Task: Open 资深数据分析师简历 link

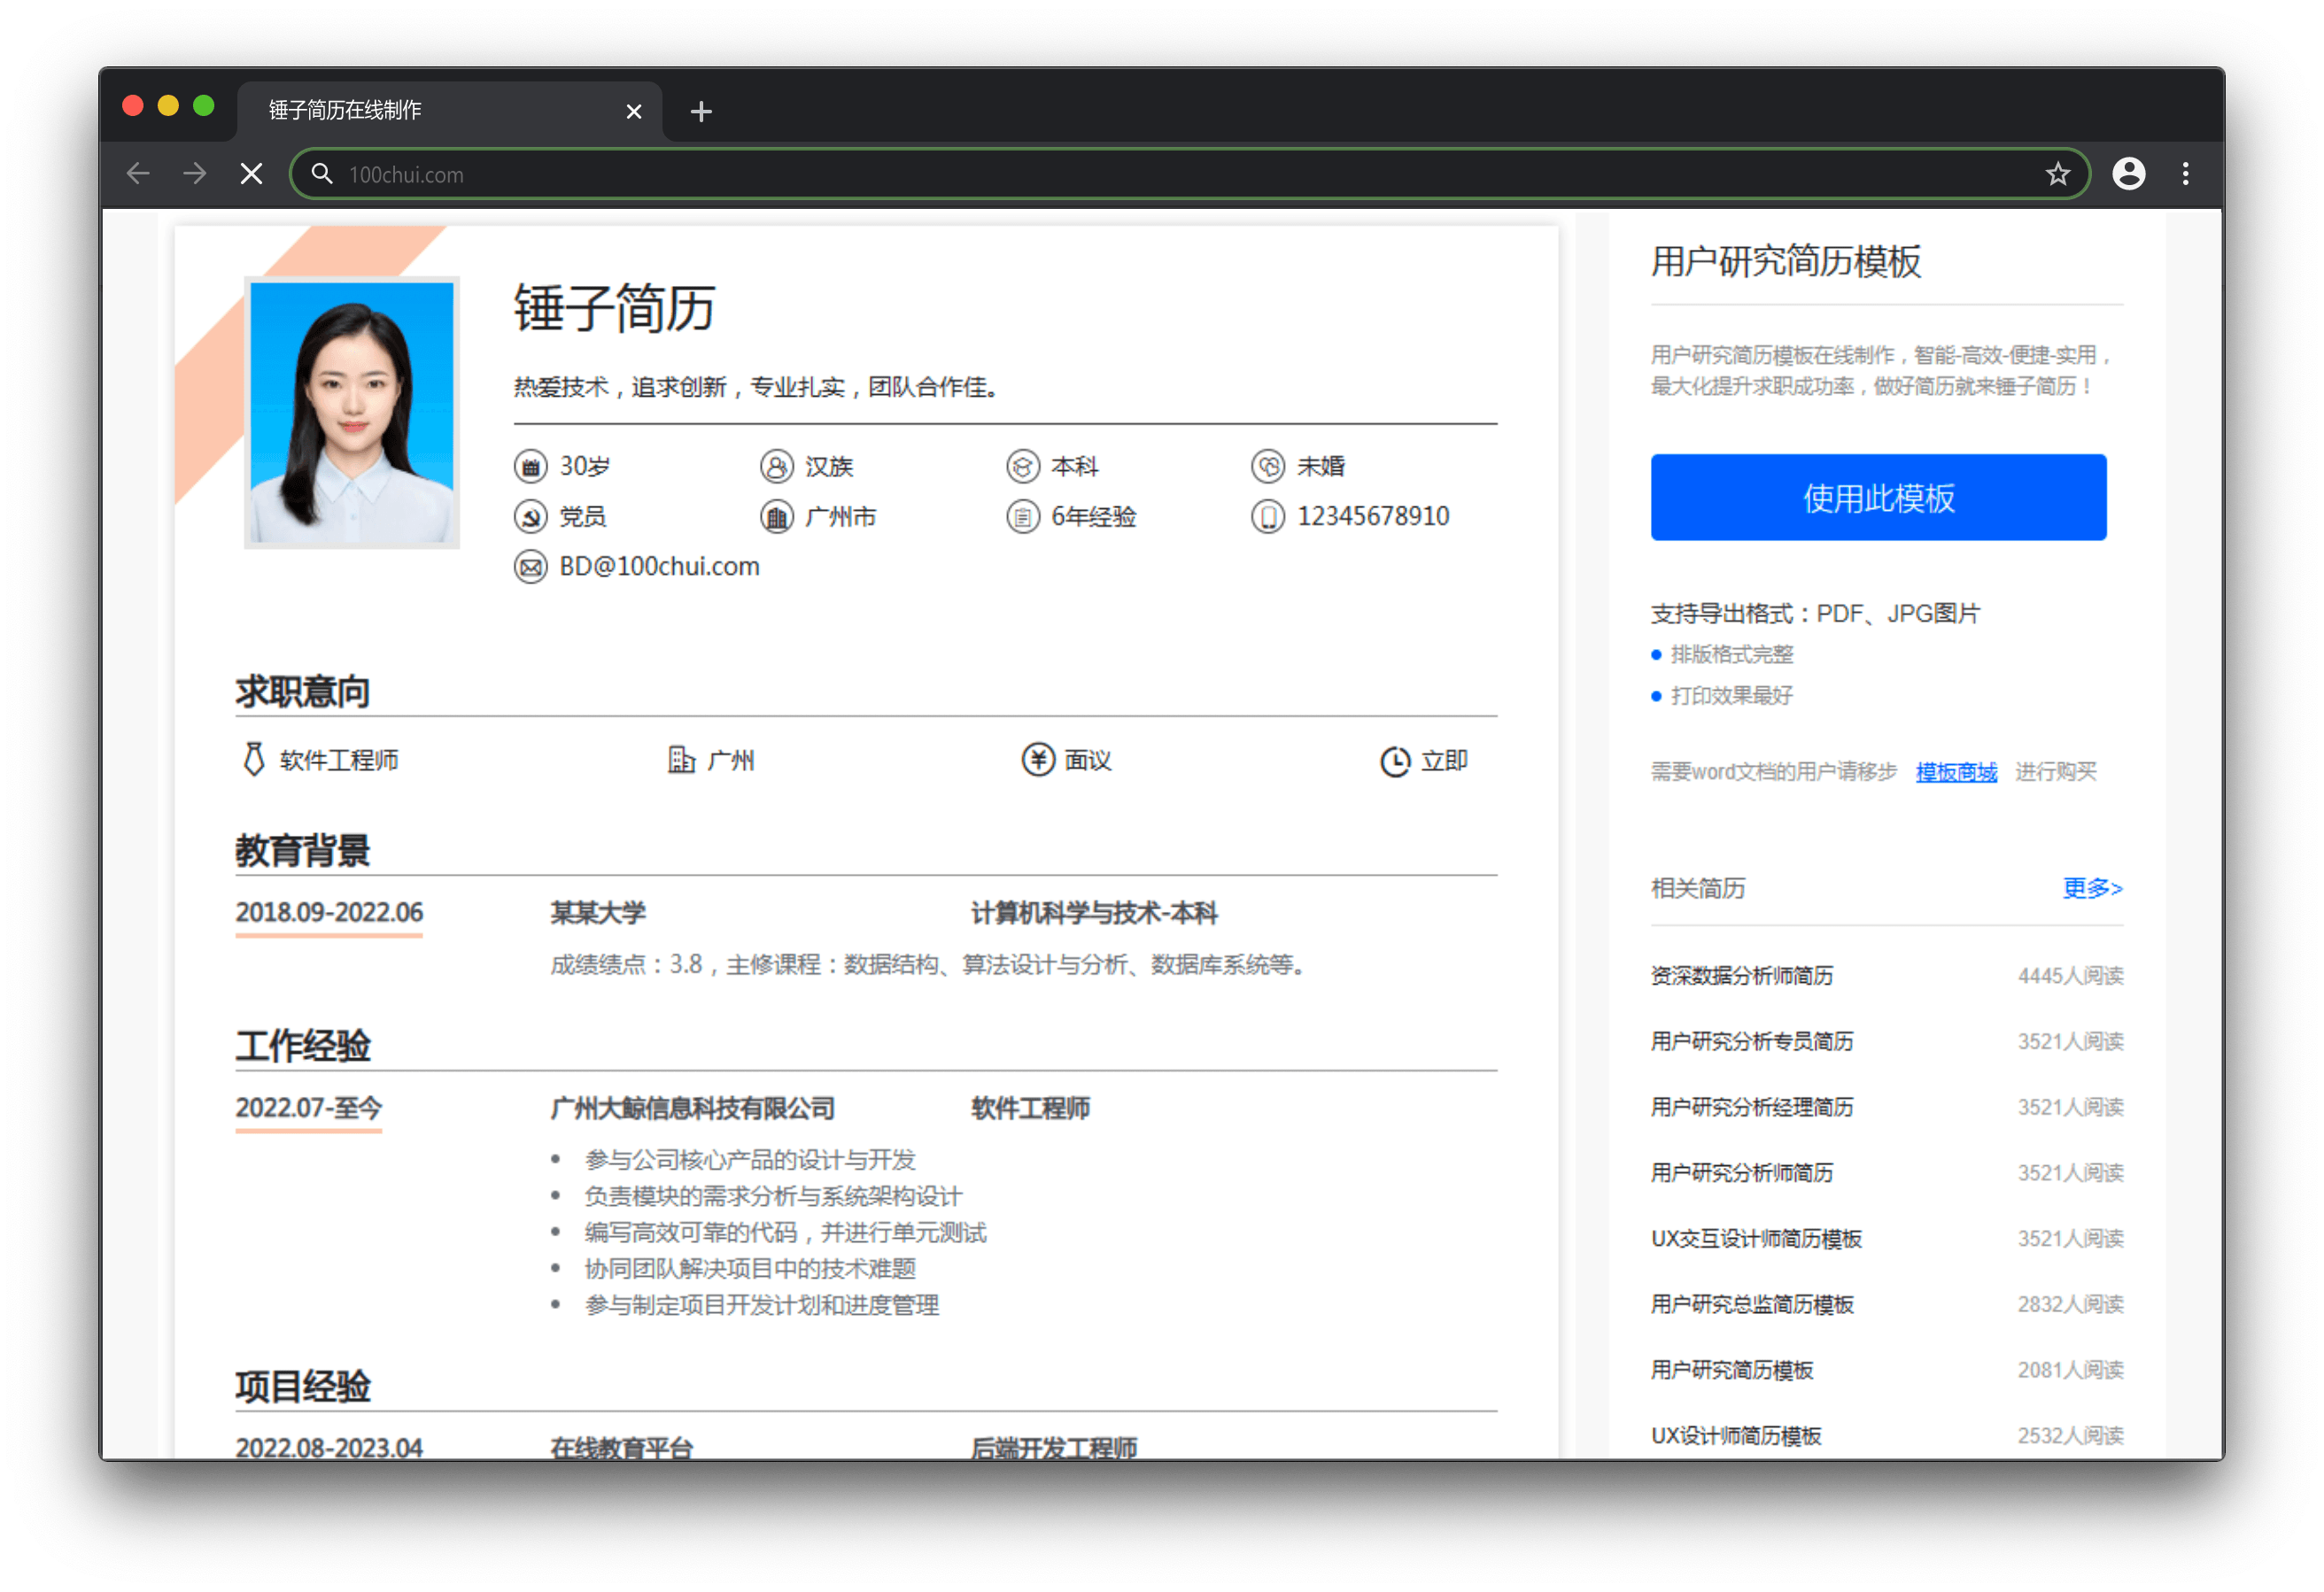Action: click(1741, 975)
